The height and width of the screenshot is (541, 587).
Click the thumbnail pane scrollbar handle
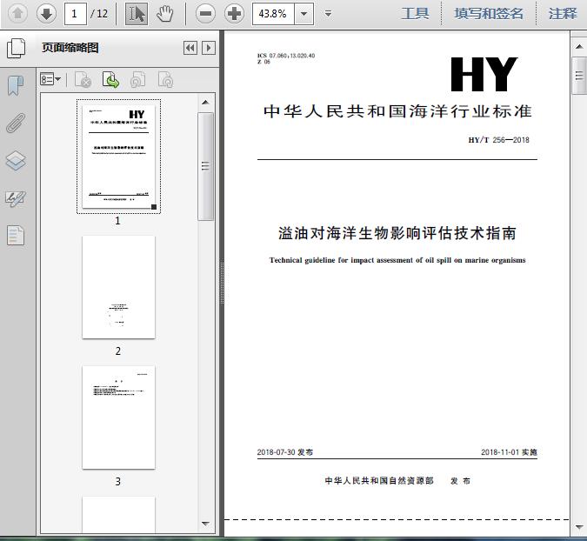point(205,166)
